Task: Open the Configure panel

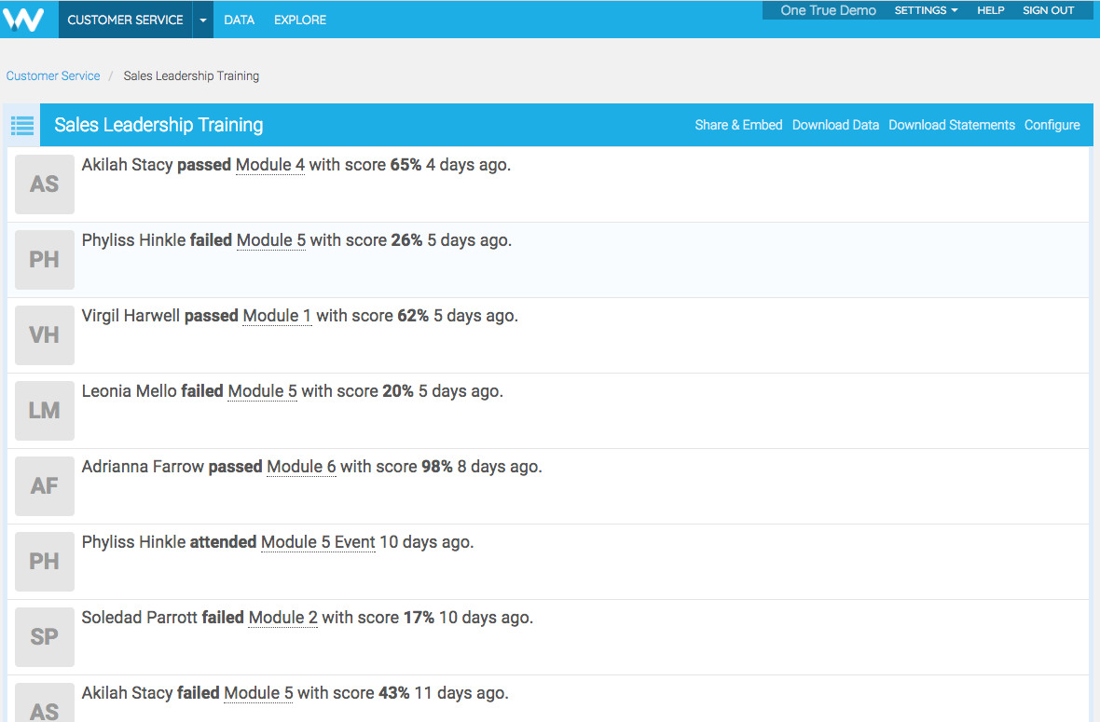Action: coord(1052,125)
